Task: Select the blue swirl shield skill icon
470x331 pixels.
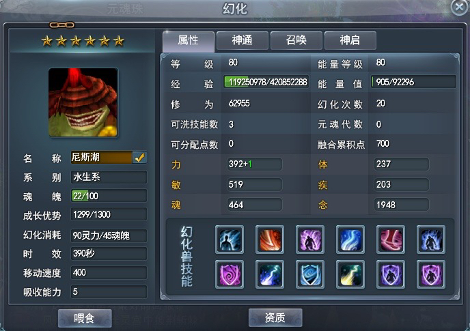Action: (x=310, y=274)
